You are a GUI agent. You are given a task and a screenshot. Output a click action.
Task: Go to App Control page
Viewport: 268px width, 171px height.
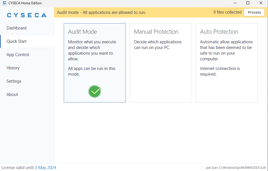(27, 55)
